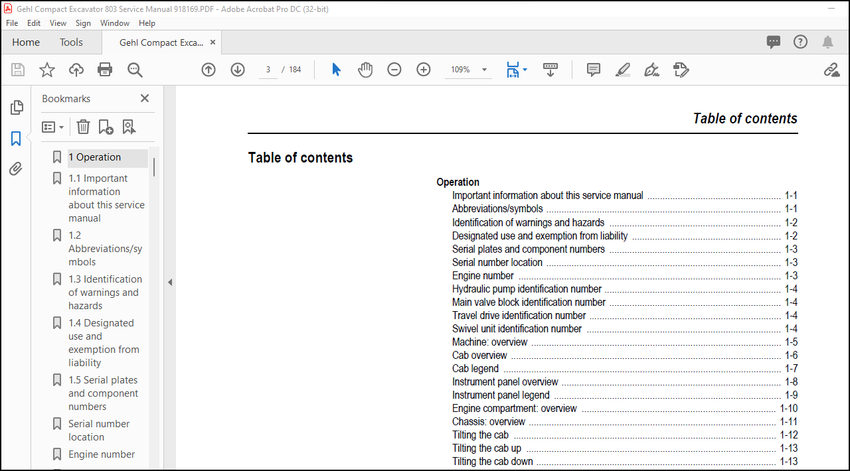Screen dimensions: 850x471
Task: Switch to the Home tab
Action: pyautogui.click(x=26, y=42)
